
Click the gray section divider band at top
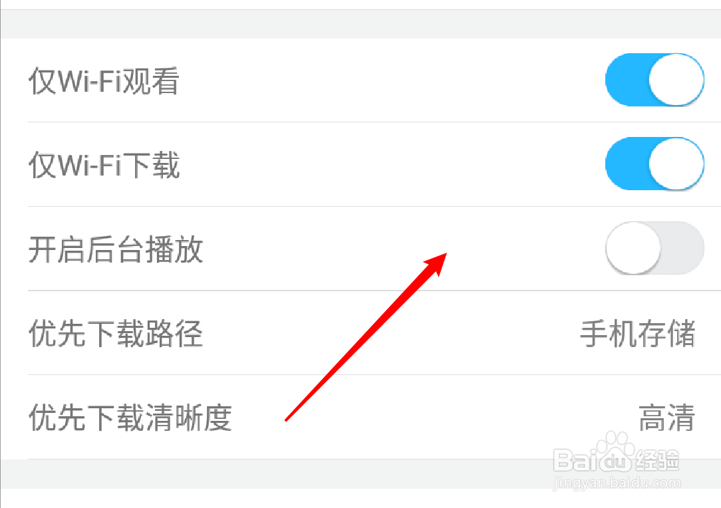(x=360, y=24)
